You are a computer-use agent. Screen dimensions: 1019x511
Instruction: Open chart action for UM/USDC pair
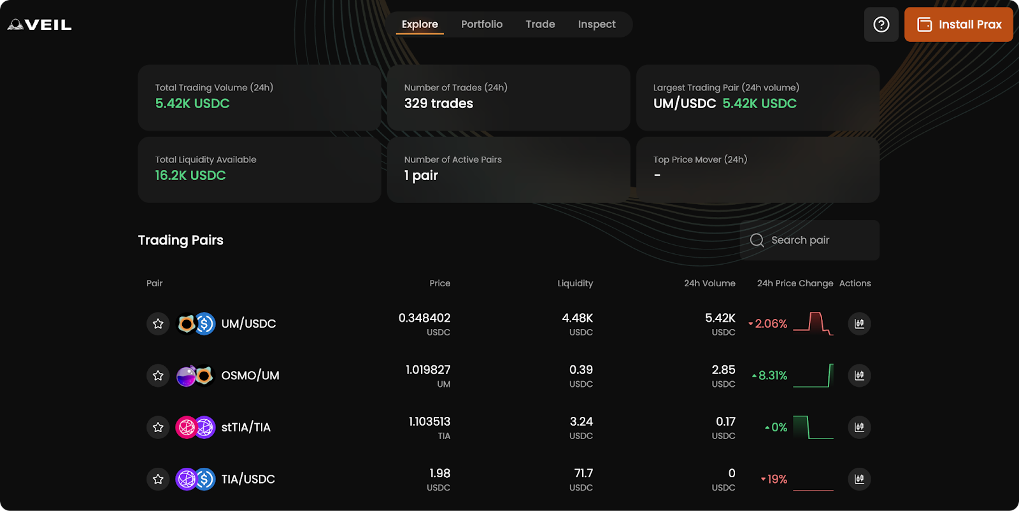(859, 324)
